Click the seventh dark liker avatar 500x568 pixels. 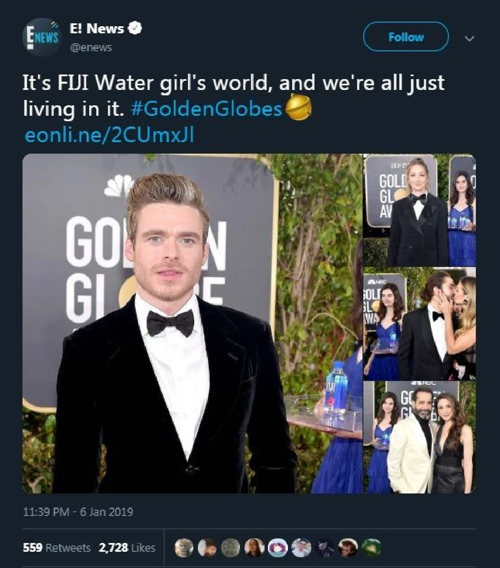pyautogui.click(x=324, y=547)
